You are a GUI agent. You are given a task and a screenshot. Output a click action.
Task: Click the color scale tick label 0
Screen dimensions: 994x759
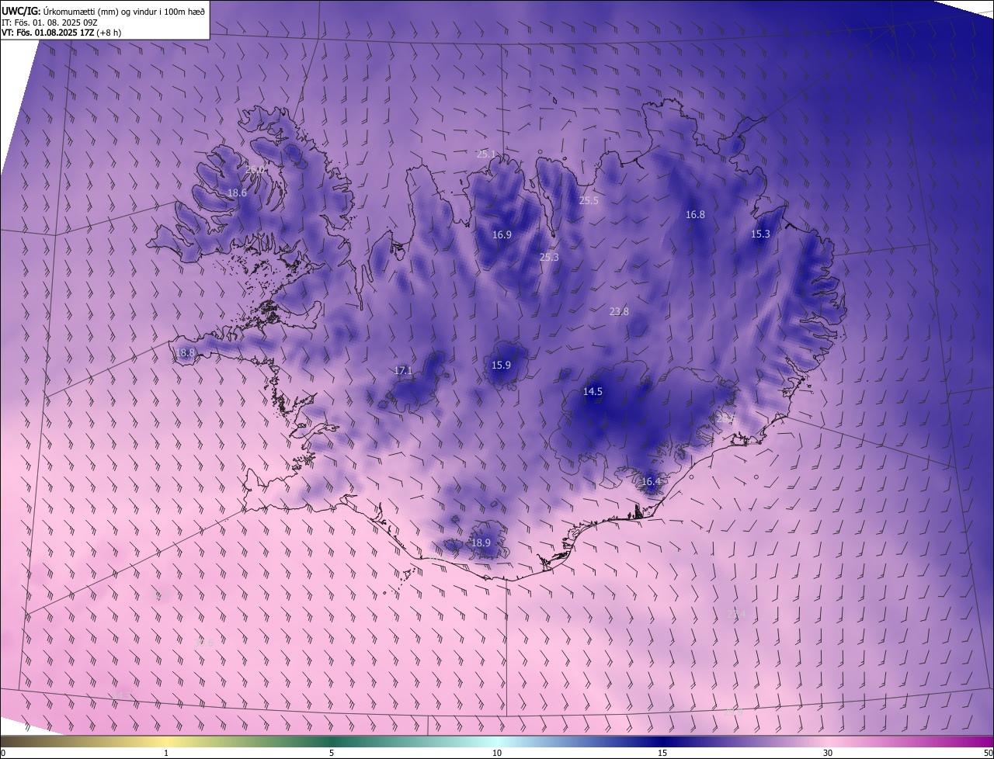[3, 753]
